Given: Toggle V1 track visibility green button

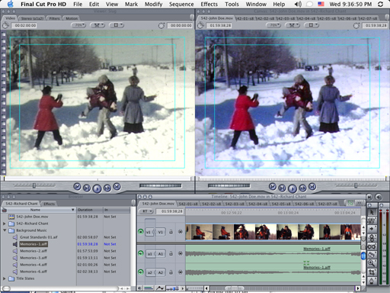Looking at the screenshot, I should (x=141, y=232).
